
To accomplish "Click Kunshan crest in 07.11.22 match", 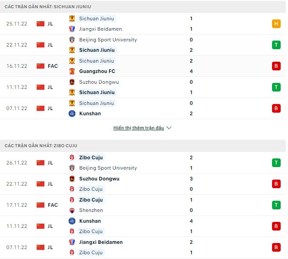I will pos(72,114).
